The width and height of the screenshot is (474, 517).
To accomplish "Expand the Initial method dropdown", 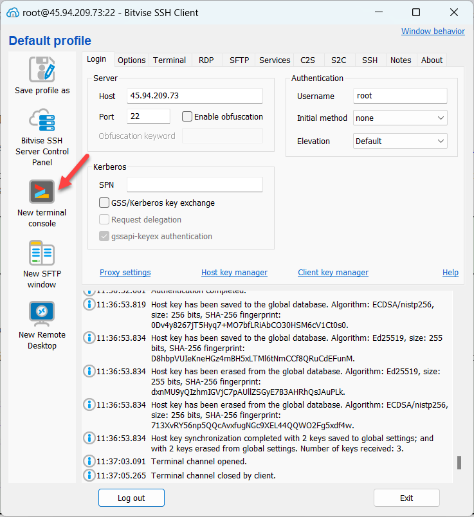I will [400, 118].
